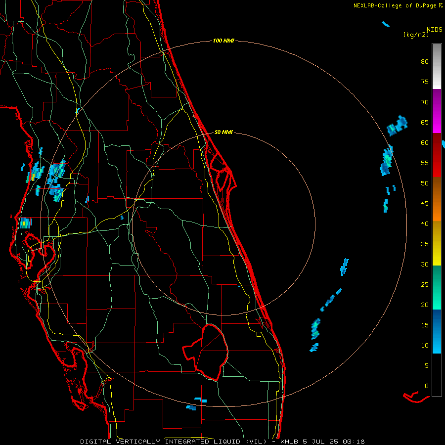Viewport: 445px width, 445px height.
Task: Click the NEXLAB-College of DuPage header text
Action: pos(395,5)
